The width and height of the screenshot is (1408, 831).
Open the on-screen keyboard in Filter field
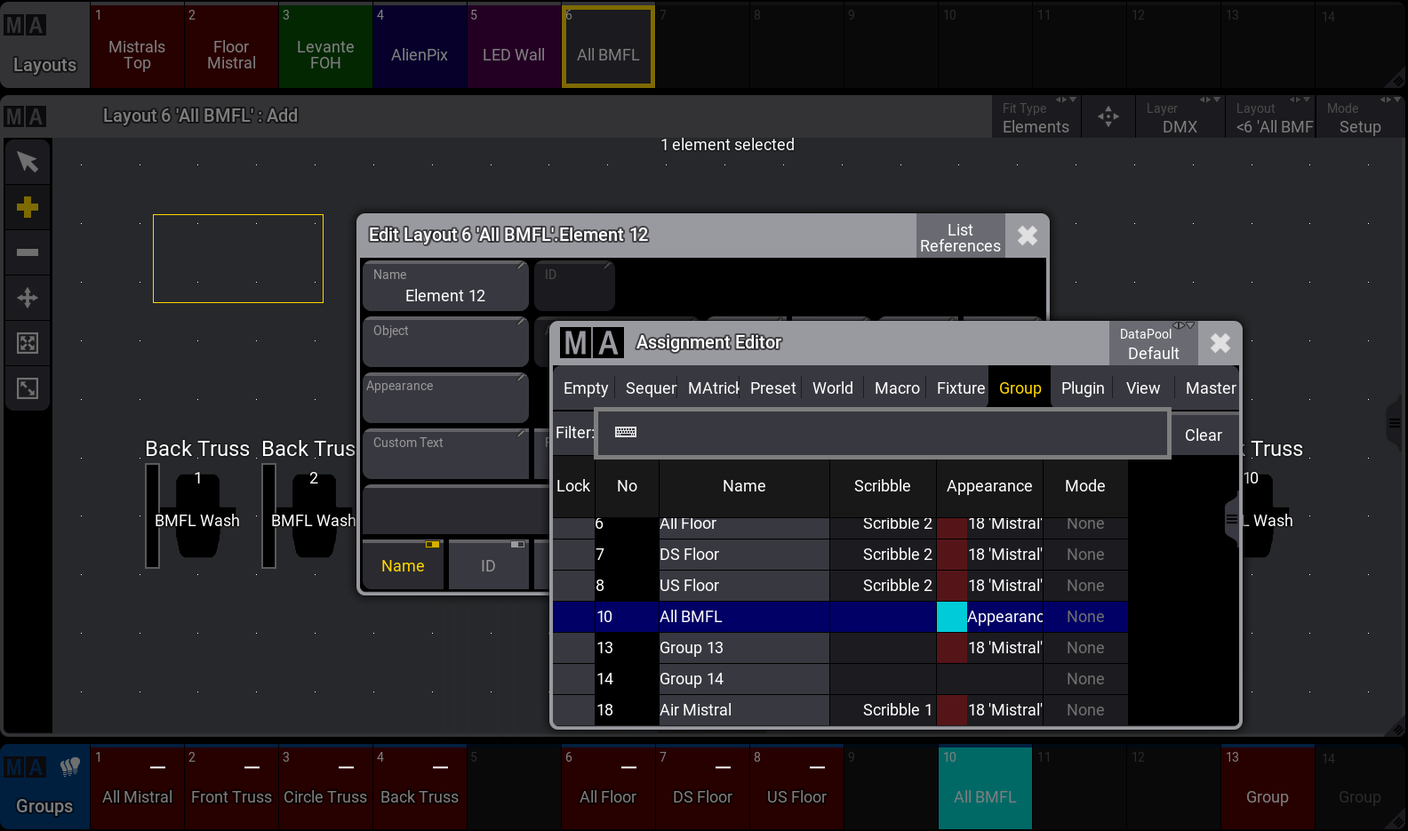click(626, 432)
